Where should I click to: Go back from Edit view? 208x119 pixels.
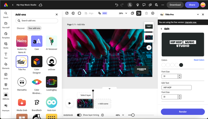pyautogui.click(x=161, y=29)
